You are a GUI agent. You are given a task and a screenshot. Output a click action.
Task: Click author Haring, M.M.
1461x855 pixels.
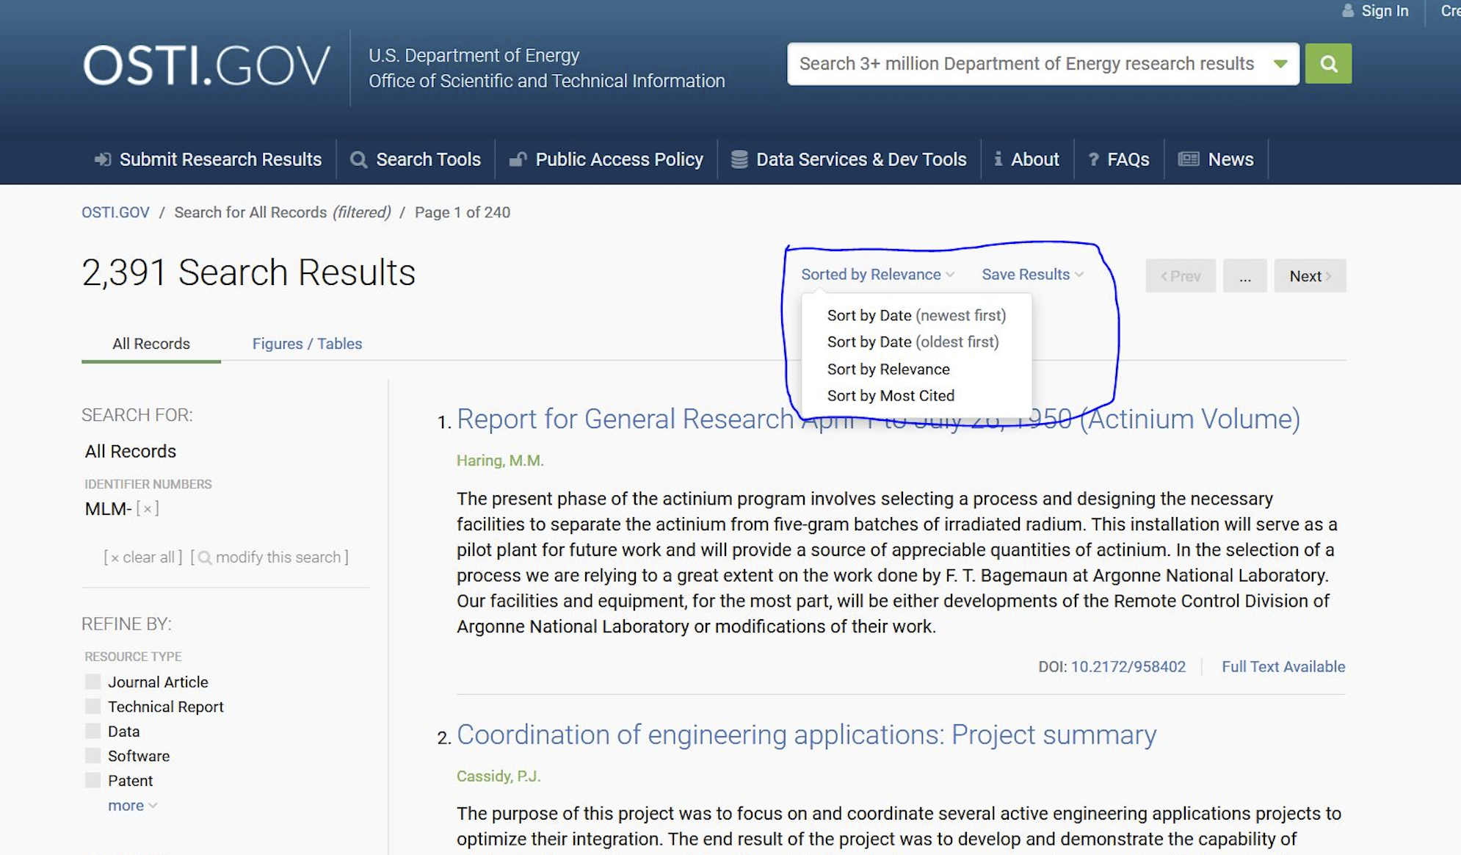tap(500, 461)
